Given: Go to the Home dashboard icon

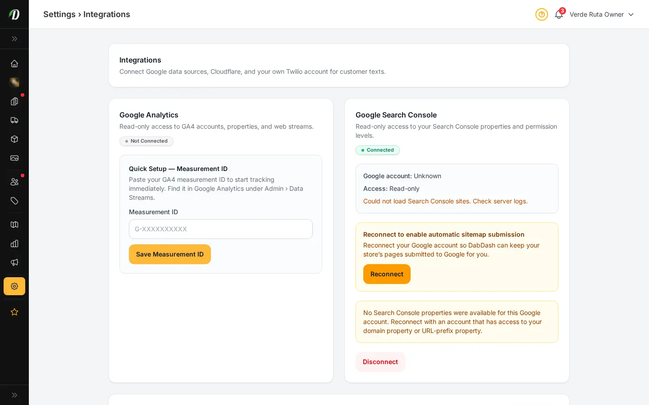Looking at the screenshot, I should [x=14, y=63].
